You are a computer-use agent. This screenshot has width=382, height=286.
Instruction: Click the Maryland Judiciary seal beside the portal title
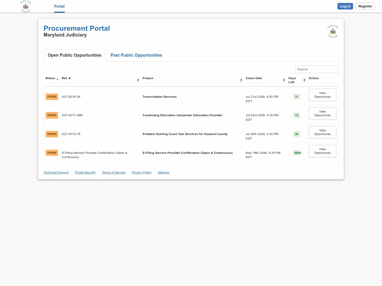[x=333, y=32]
